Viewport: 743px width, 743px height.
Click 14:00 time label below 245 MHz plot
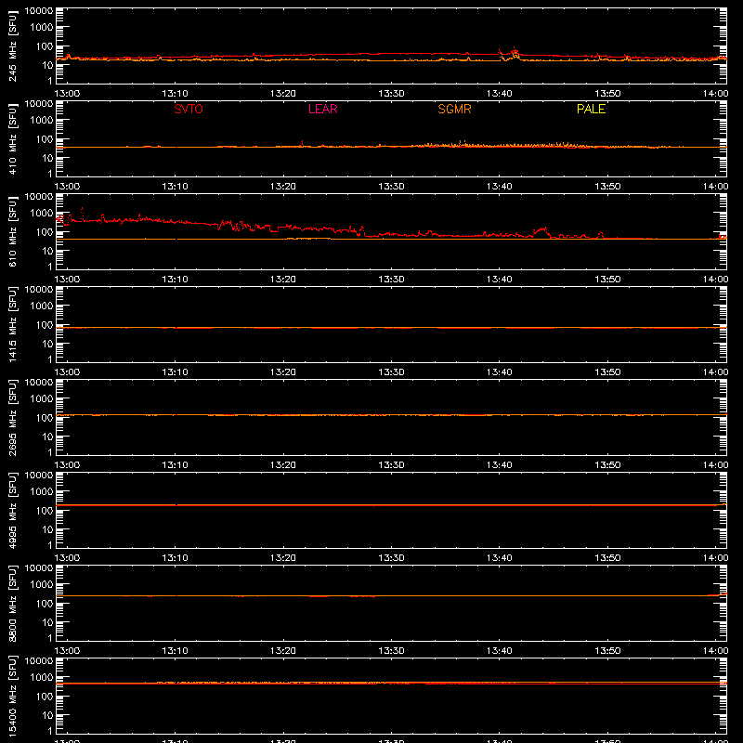(x=715, y=94)
